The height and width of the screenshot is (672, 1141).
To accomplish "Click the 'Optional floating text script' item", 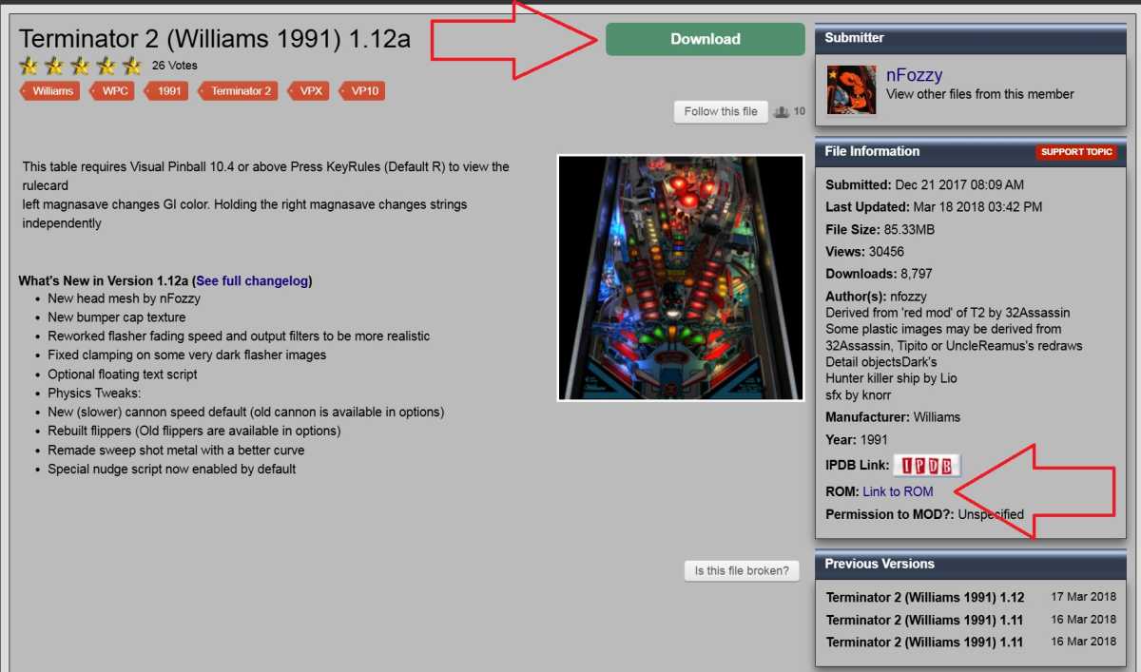I will point(123,374).
